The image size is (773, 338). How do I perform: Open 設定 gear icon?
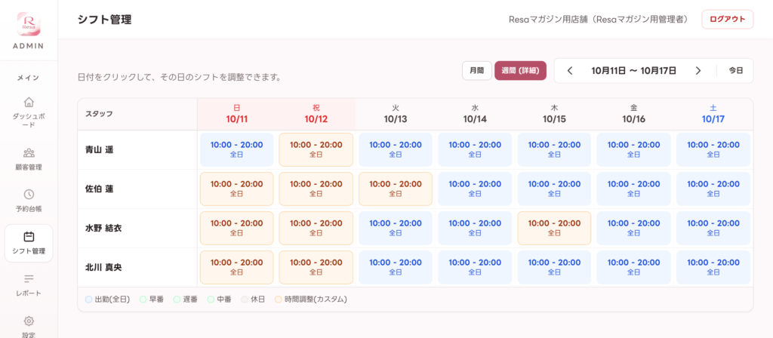tap(29, 321)
